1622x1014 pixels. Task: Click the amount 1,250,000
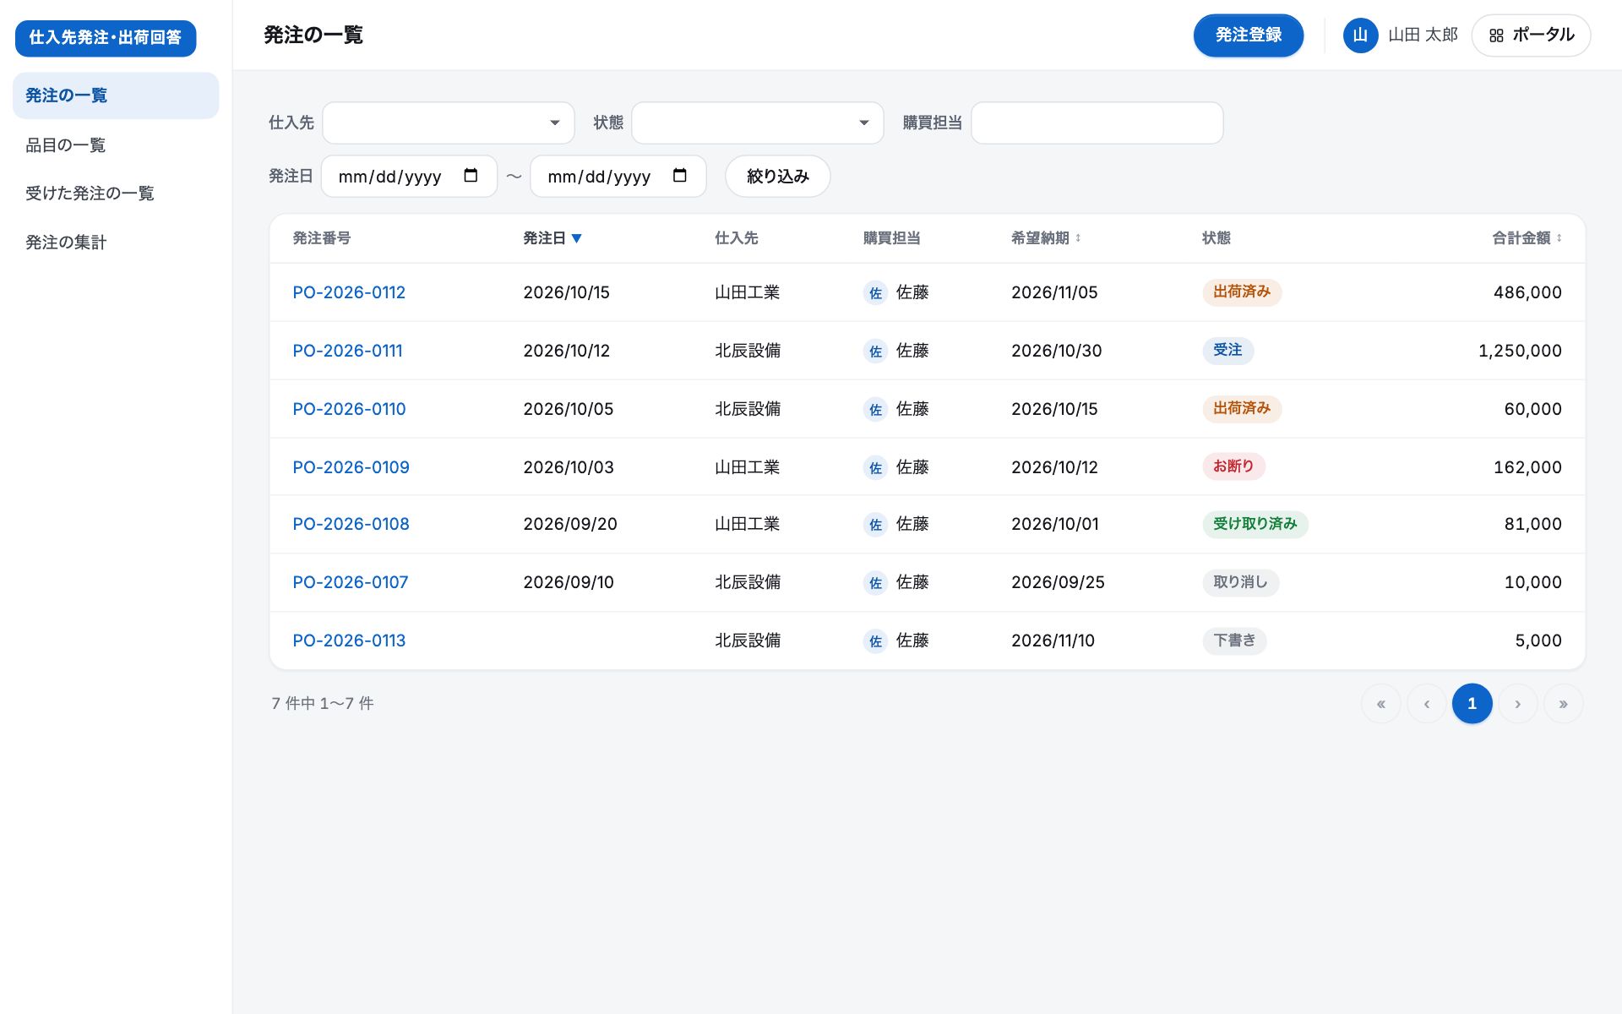(x=1520, y=351)
